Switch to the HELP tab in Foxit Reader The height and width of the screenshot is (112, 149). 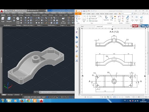click(x=115, y=14)
